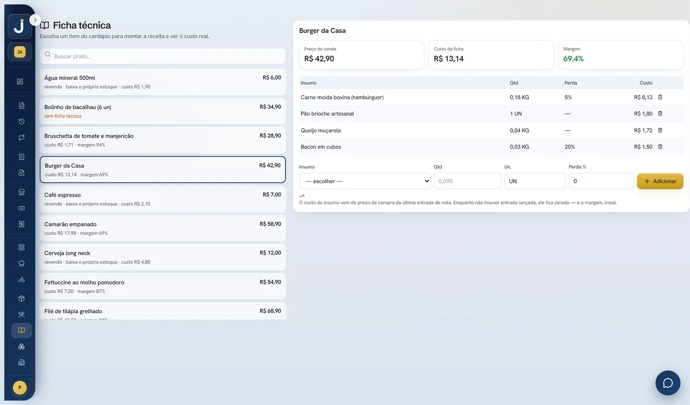This screenshot has width=690, height=405.
Task: Select the Água mineral 500ml menu item
Action: [163, 82]
